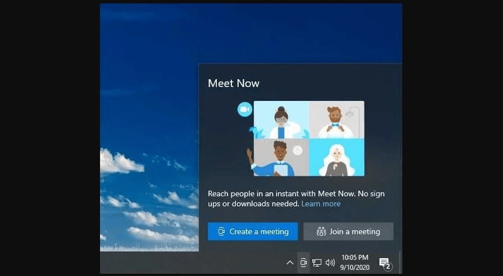The height and width of the screenshot is (276, 503).
Task: Click the people glyph on Join a meeting
Action: pyautogui.click(x=321, y=231)
